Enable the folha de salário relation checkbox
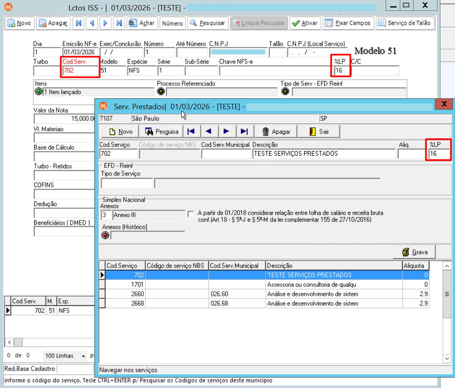The image size is (455, 388). coord(191,214)
